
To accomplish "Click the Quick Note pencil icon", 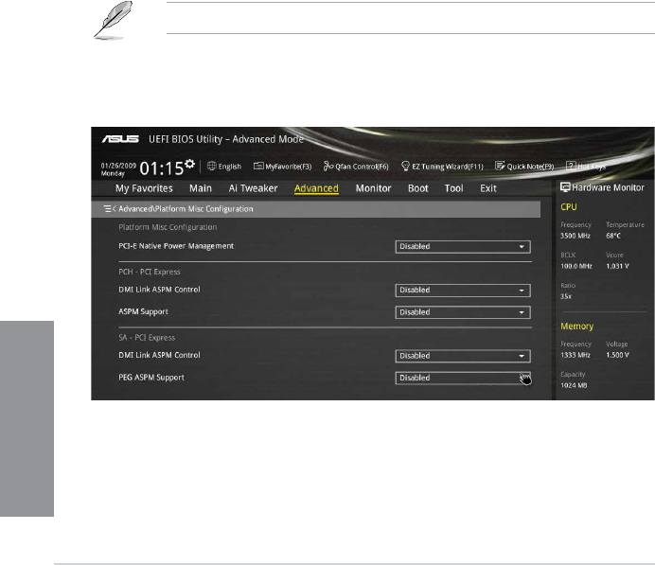I will 500,166.
